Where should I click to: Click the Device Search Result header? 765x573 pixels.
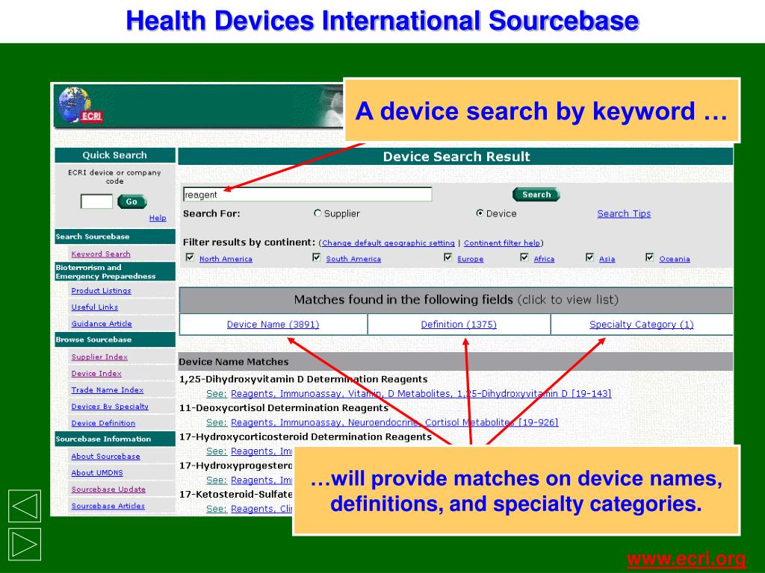click(456, 157)
